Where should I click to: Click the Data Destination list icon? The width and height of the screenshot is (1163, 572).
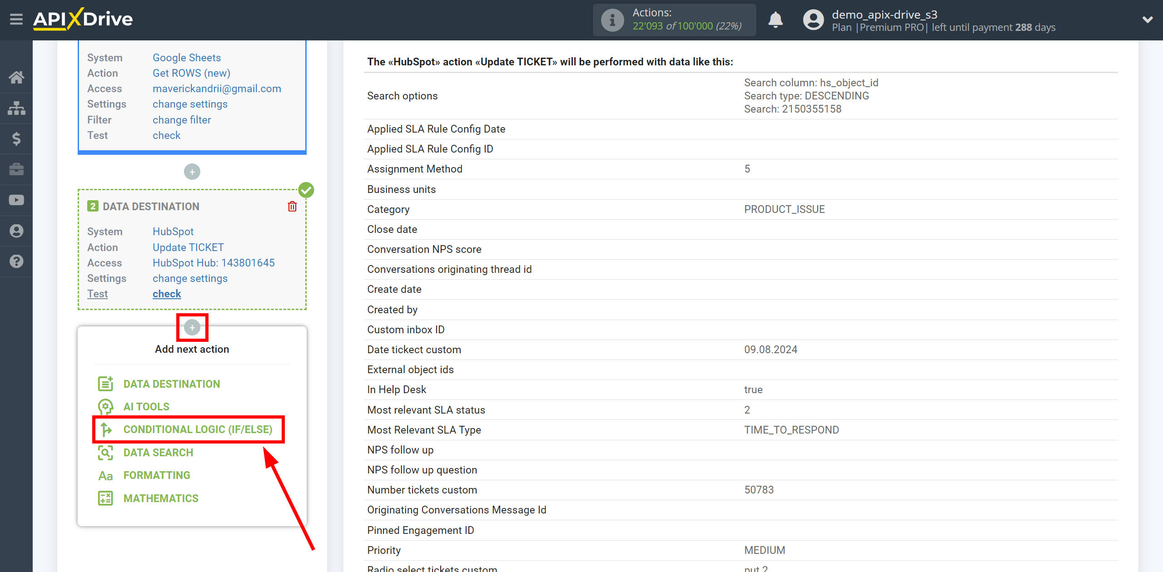coord(105,384)
